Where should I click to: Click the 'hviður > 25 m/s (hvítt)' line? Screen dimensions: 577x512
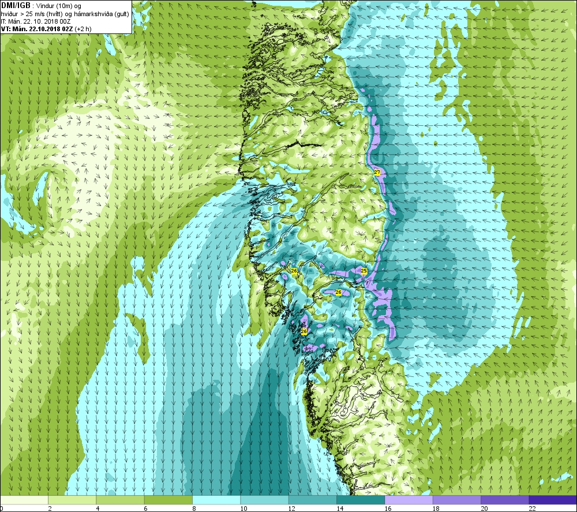tap(32, 14)
